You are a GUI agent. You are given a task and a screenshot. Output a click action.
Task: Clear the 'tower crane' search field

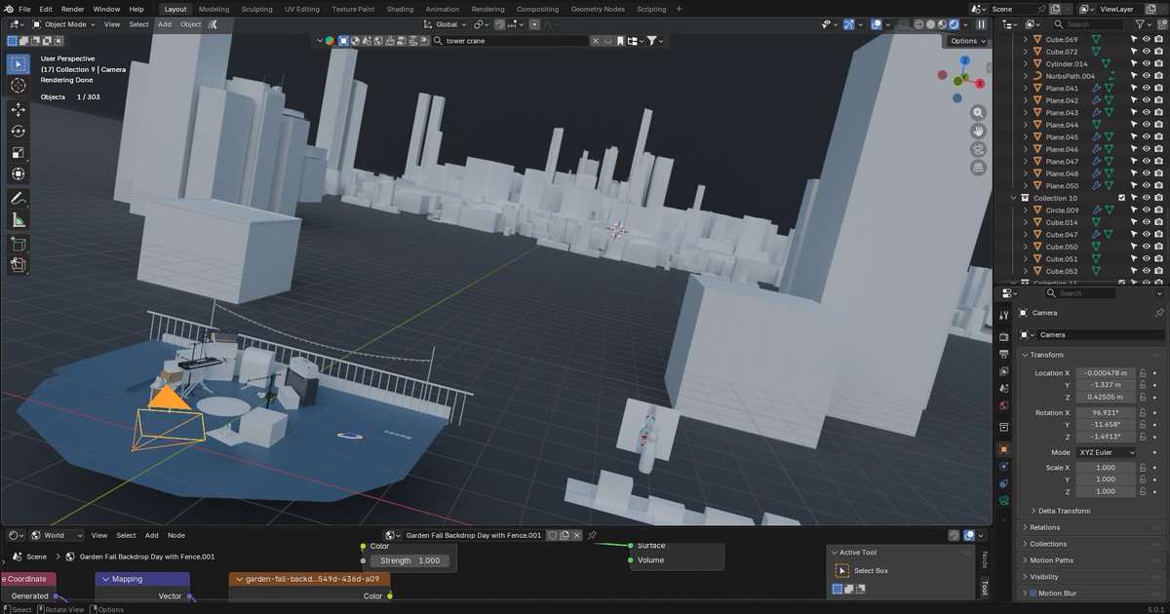pyautogui.click(x=596, y=41)
